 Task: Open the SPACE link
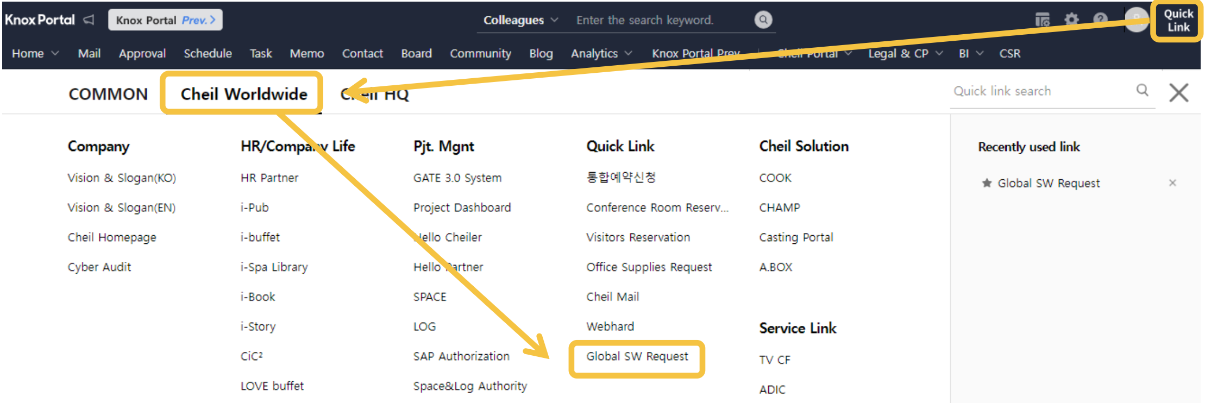(x=430, y=297)
